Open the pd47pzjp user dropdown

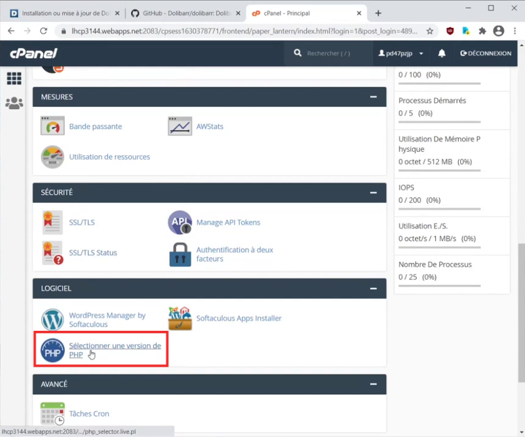pyautogui.click(x=401, y=54)
